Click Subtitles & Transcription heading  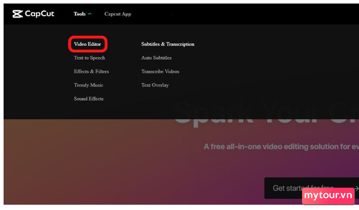[168, 44]
